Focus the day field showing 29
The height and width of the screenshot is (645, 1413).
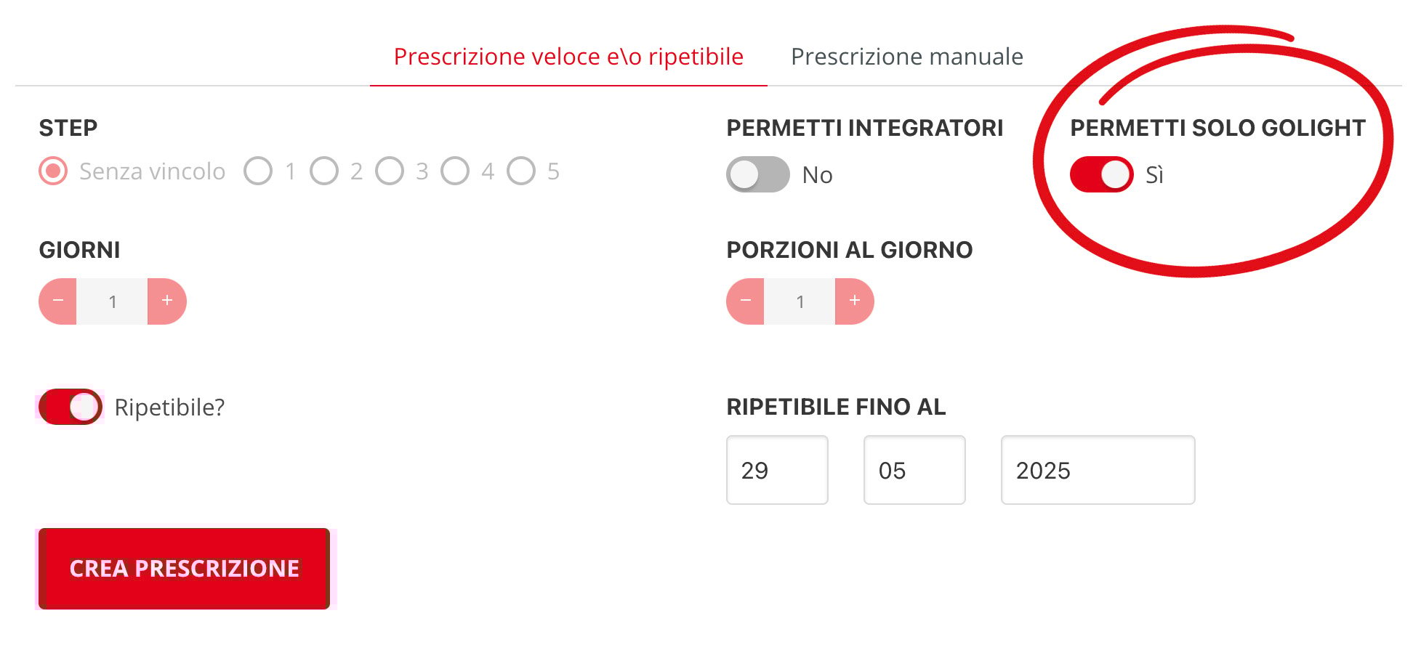[x=777, y=470]
